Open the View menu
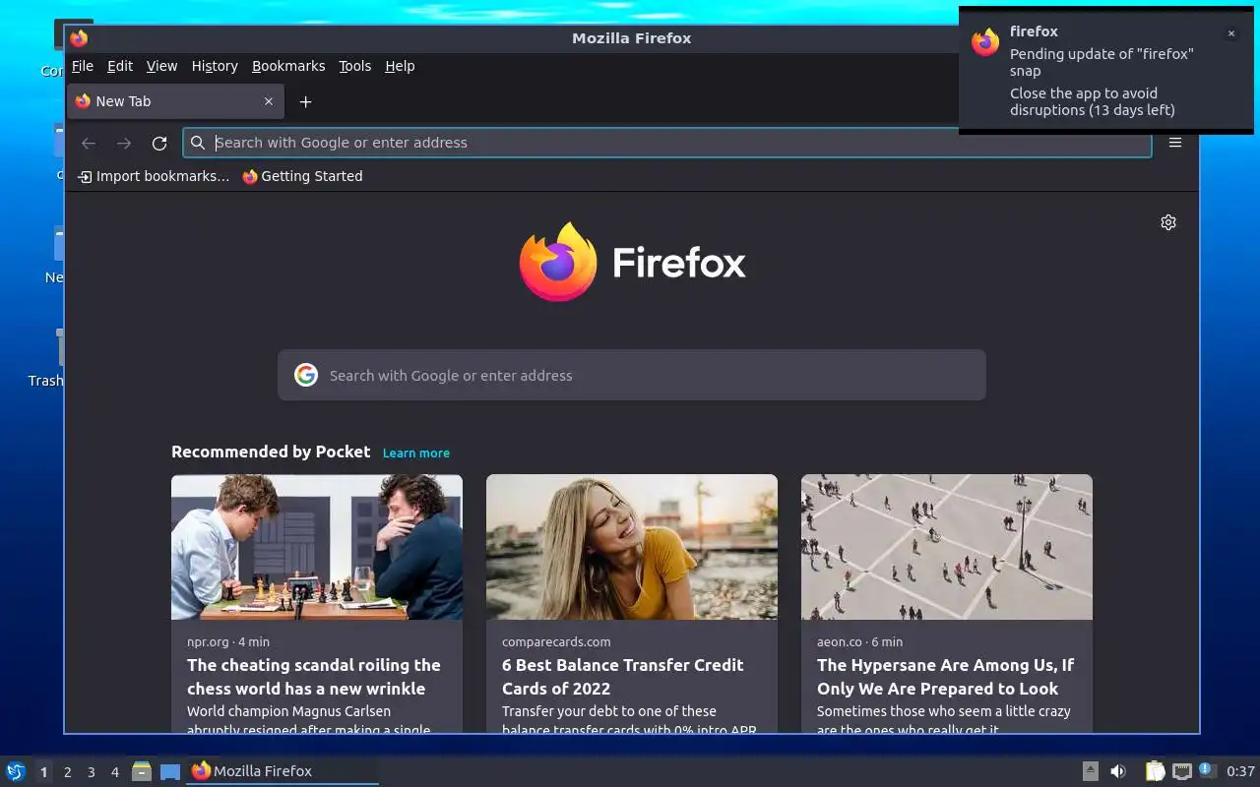This screenshot has height=787, width=1260. (x=161, y=66)
